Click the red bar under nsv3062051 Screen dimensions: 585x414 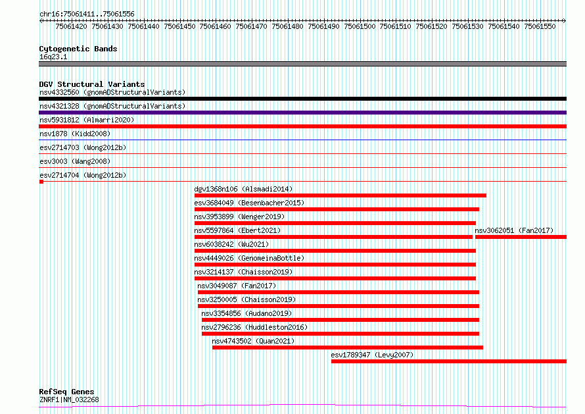pos(521,237)
